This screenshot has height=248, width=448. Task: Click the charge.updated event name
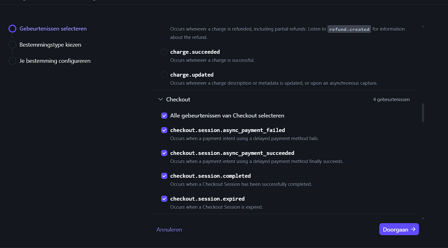tap(192, 75)
